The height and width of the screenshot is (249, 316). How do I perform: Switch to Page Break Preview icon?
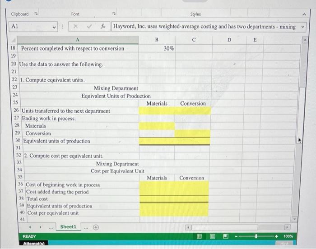coord(226,236)
